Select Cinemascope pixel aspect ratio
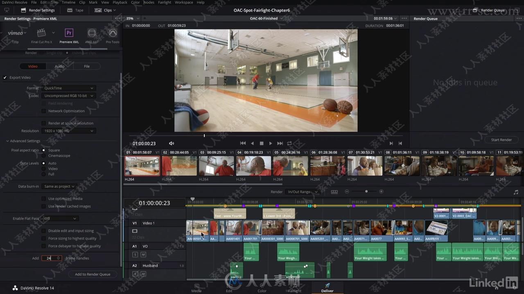The width and height of the screenshot is (524, 294). point(44,156)
